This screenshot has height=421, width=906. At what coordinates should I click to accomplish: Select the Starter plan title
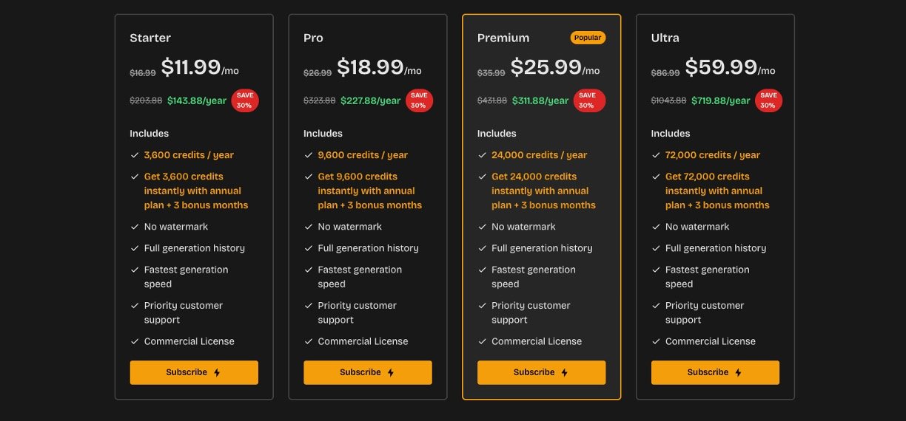[150, 38]
